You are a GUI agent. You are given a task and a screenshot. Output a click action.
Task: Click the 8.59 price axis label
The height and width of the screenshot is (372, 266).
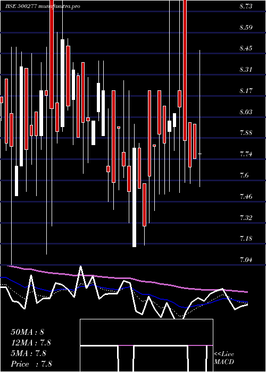246,27
